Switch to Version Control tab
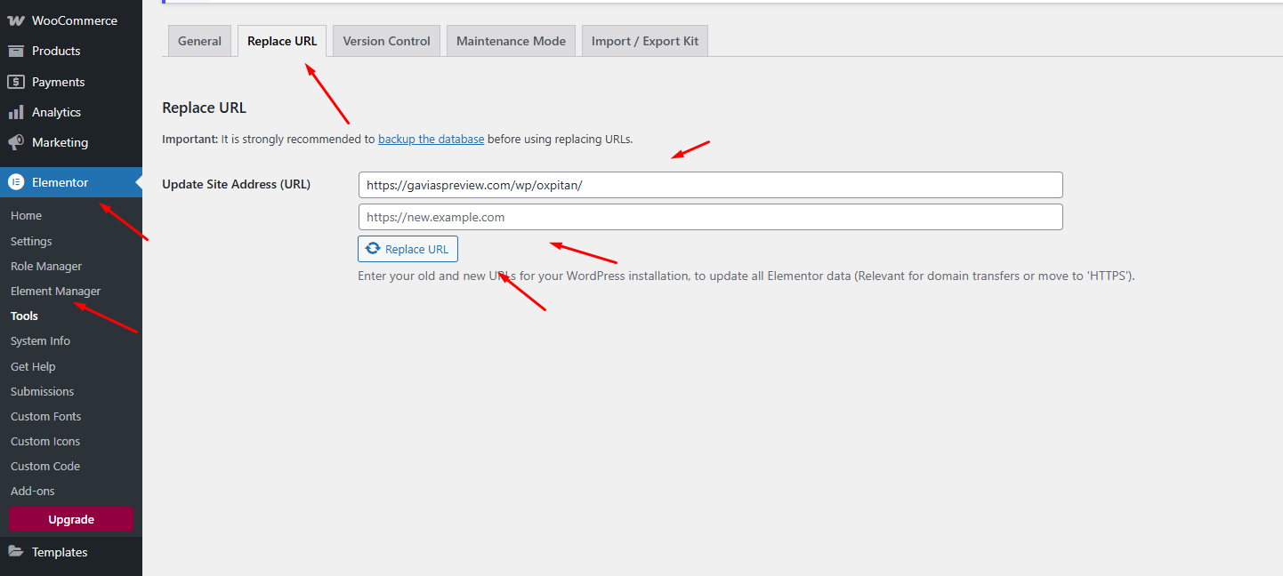 pos(386,41)
